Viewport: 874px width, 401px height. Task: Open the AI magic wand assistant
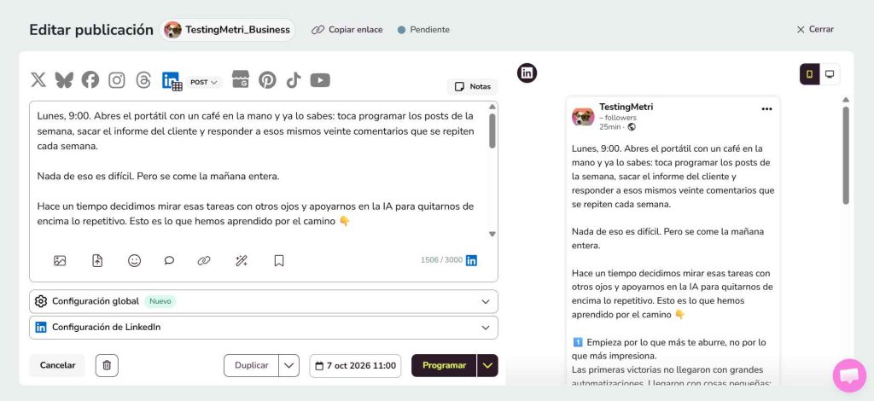coord(242,261)
